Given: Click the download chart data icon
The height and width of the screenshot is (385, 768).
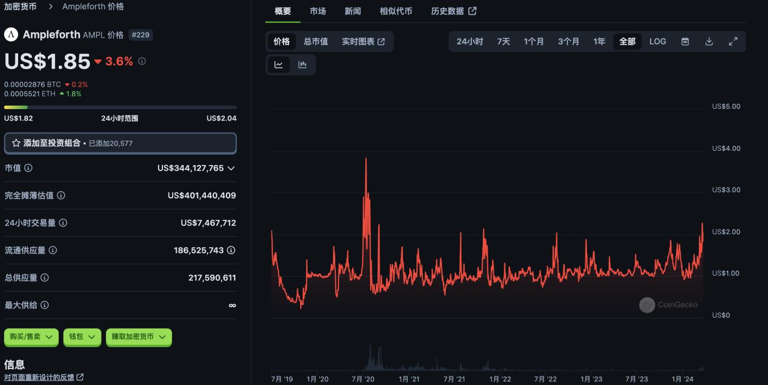Looking at the screenshot, I should point(709,42).
